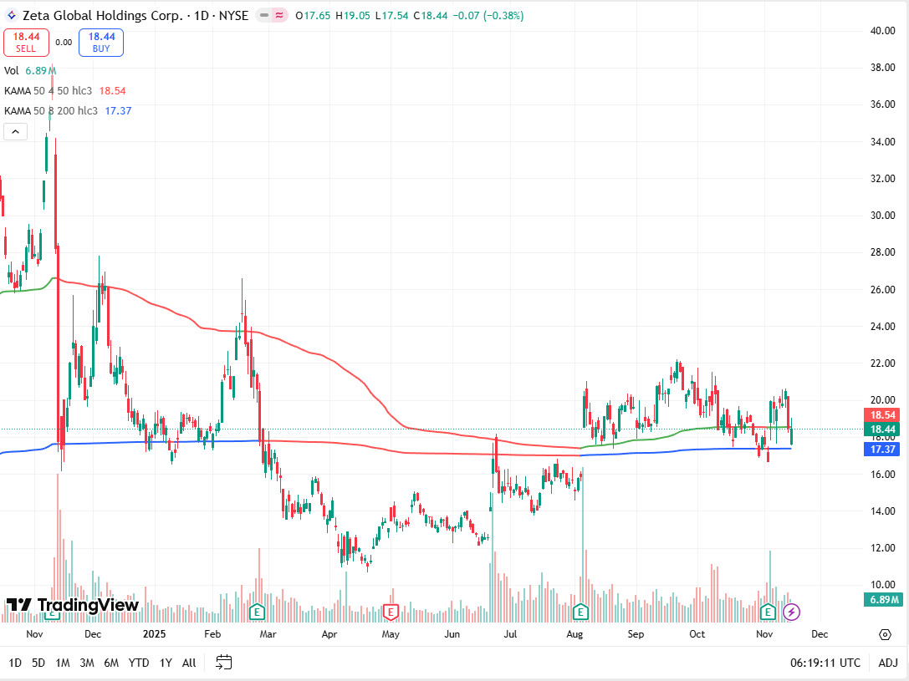Switch to the 3M time range
This screenshot has height=681, width=909.
click(x=87, y=663)
